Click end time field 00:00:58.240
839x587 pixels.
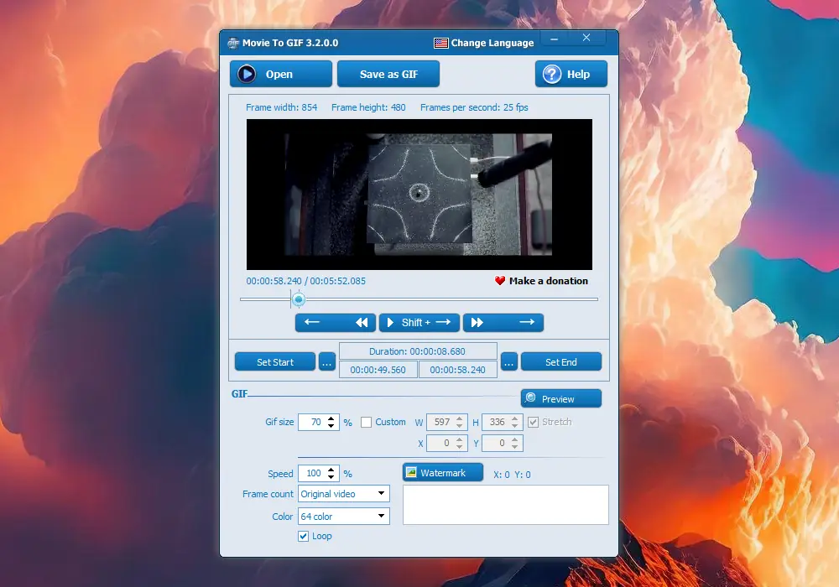pyautogui.click(x=457, y=370)
